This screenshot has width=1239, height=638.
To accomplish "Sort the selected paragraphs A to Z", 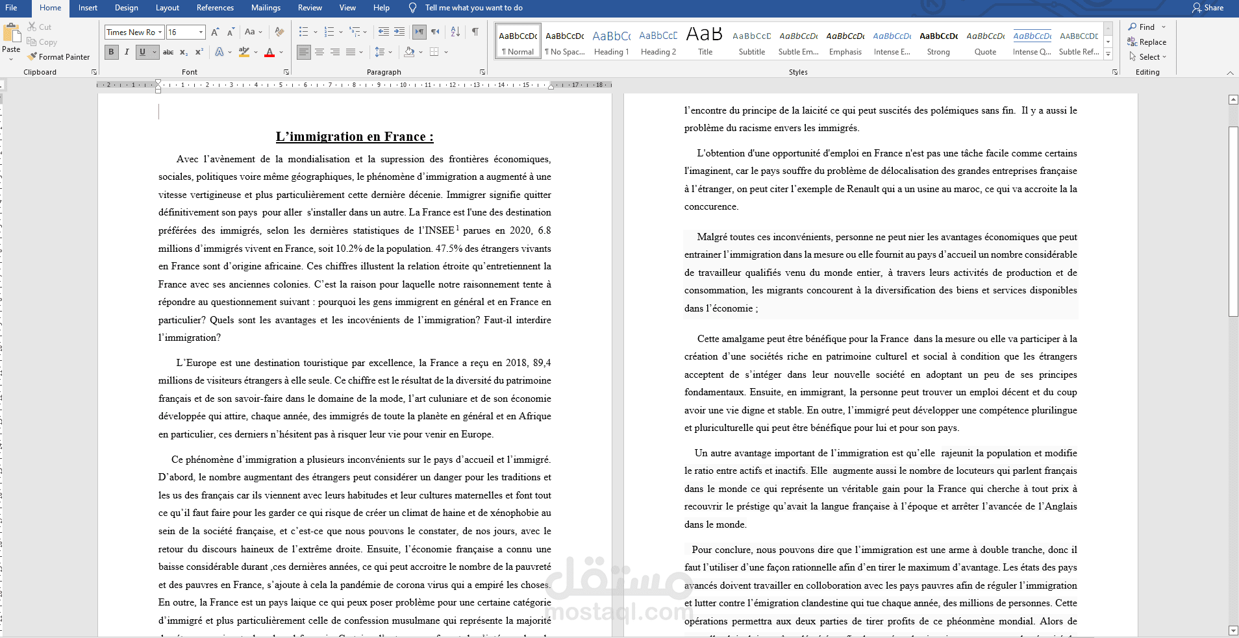I will click(x=456, y=32).
